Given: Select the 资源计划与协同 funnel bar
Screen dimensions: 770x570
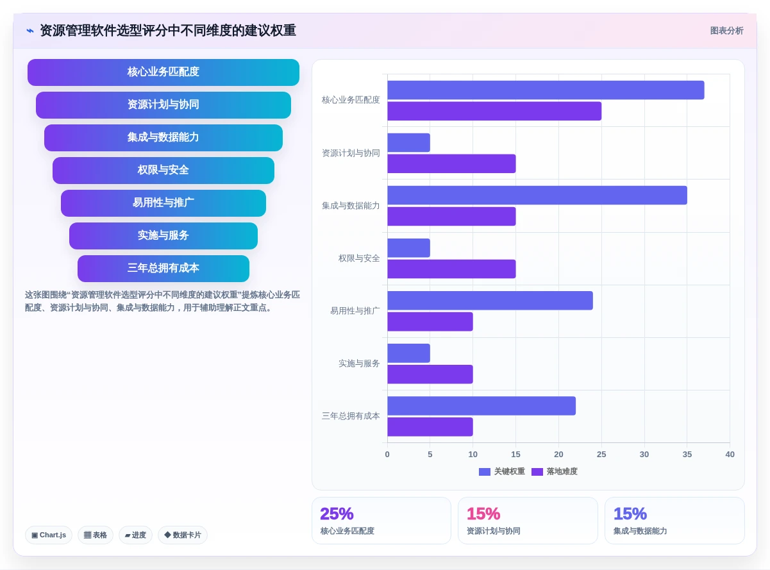Looking at the screenshot, I should pos(163,105).
